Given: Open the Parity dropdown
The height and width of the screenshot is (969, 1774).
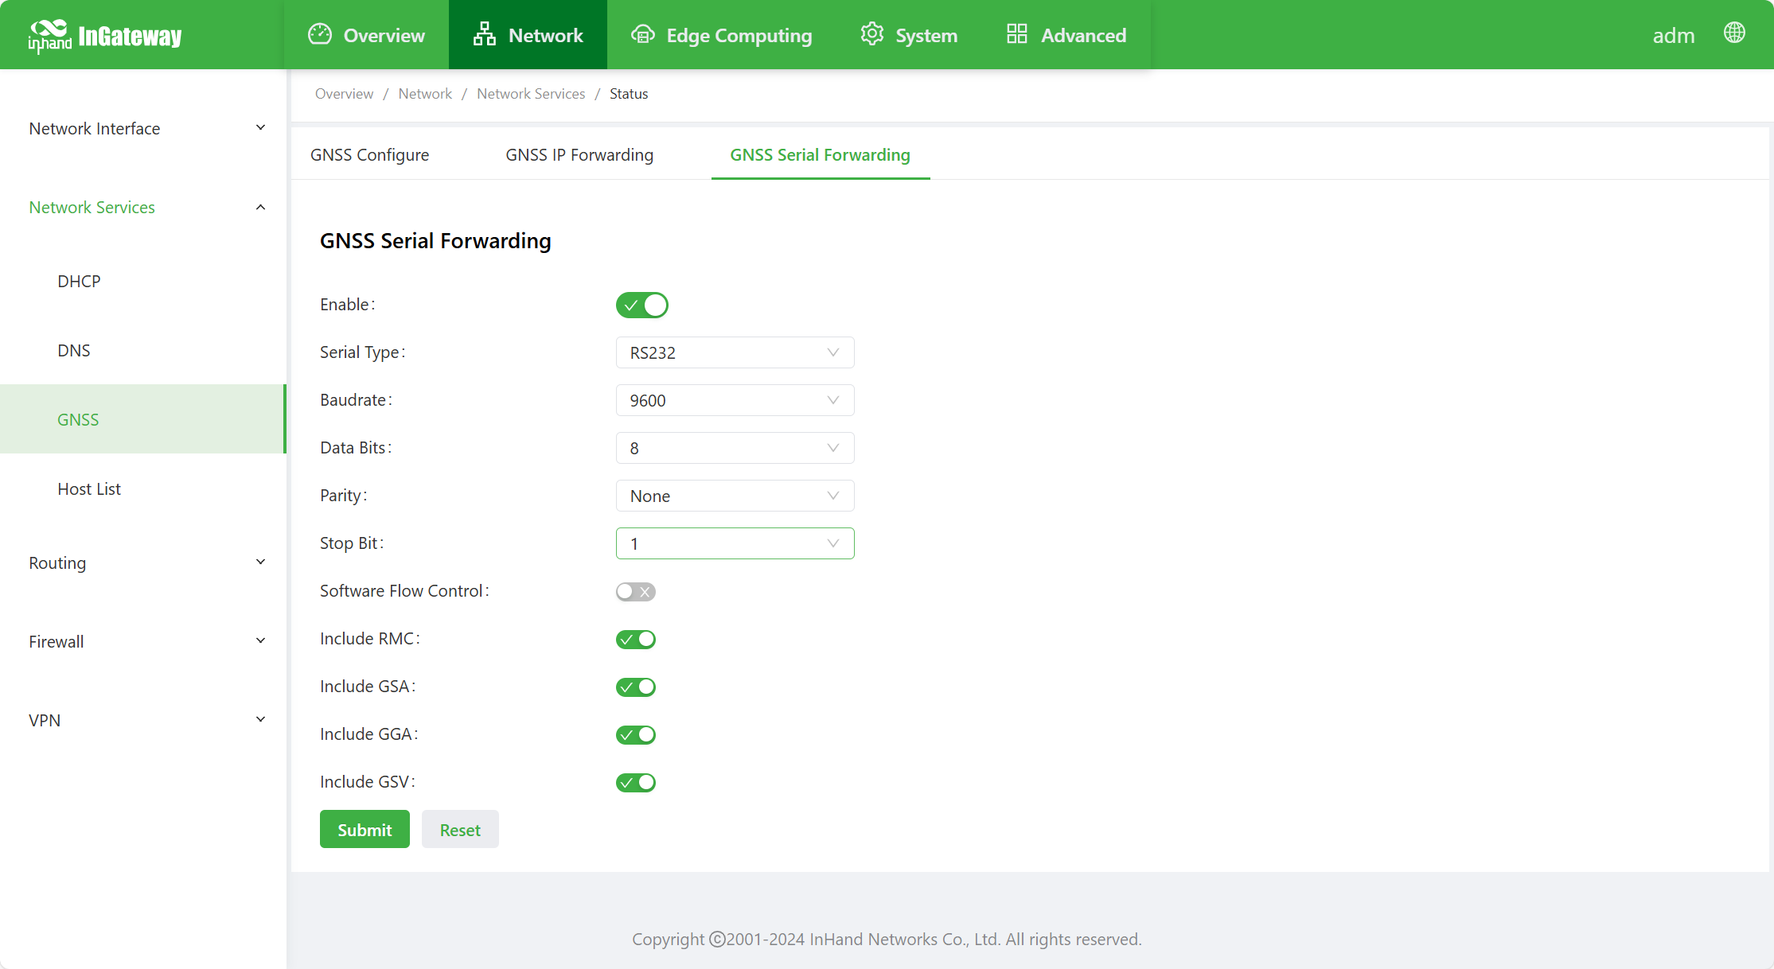Looking at the screenshot, I should (x=734, y=496).
